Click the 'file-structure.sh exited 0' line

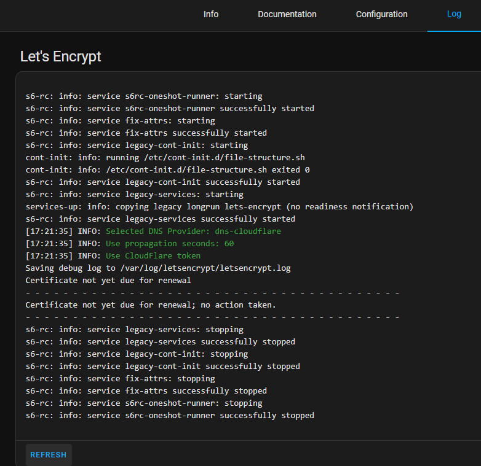point(167,170)
